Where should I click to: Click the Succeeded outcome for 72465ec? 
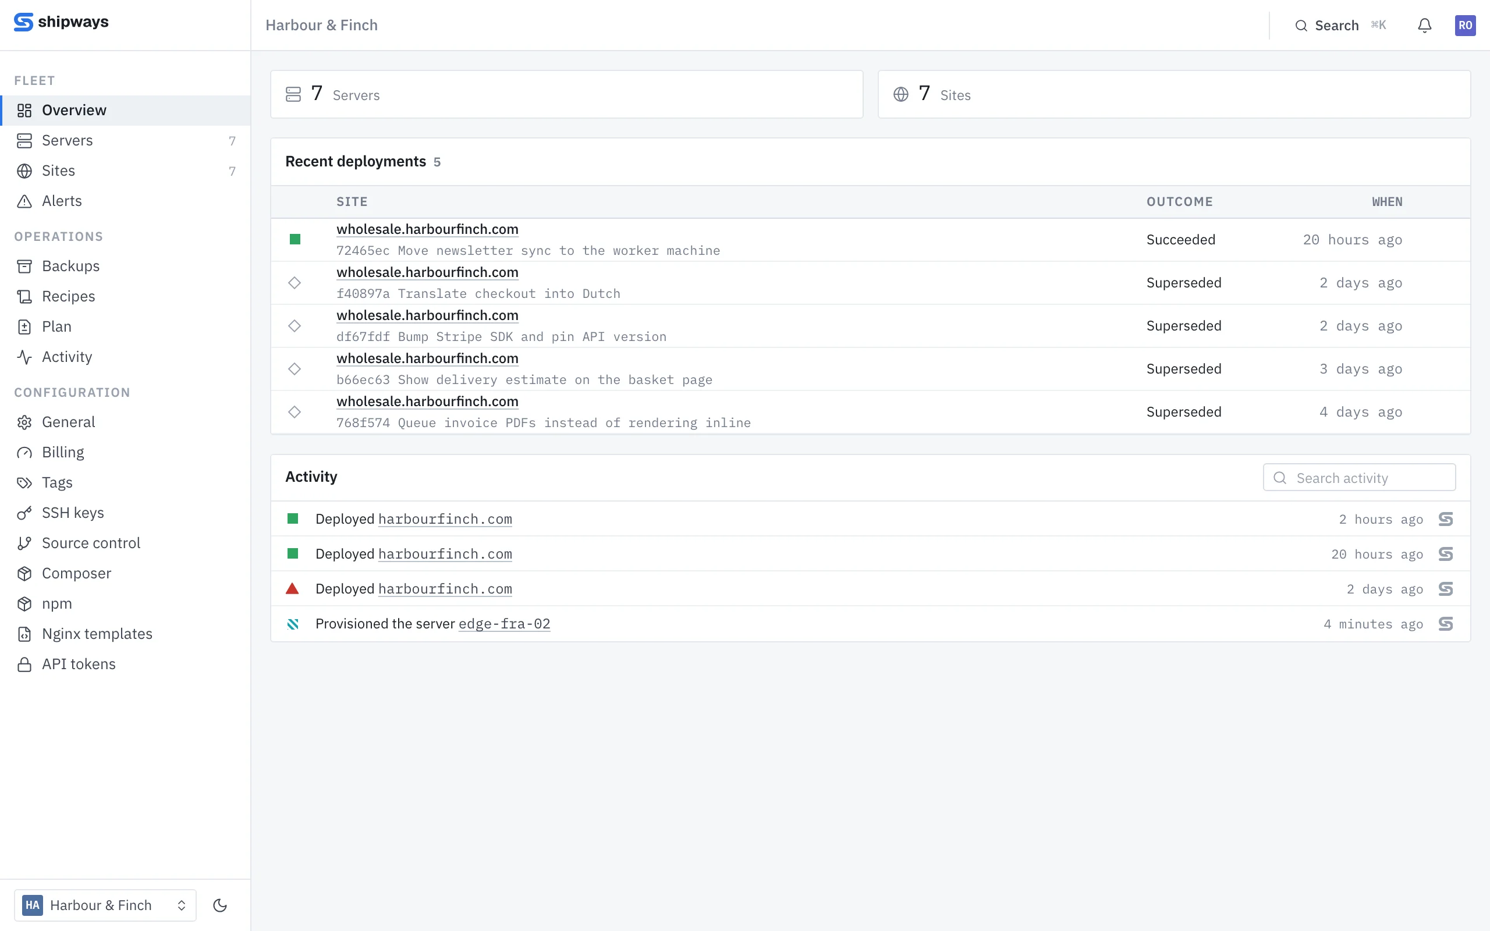(x=1180, y=240)
